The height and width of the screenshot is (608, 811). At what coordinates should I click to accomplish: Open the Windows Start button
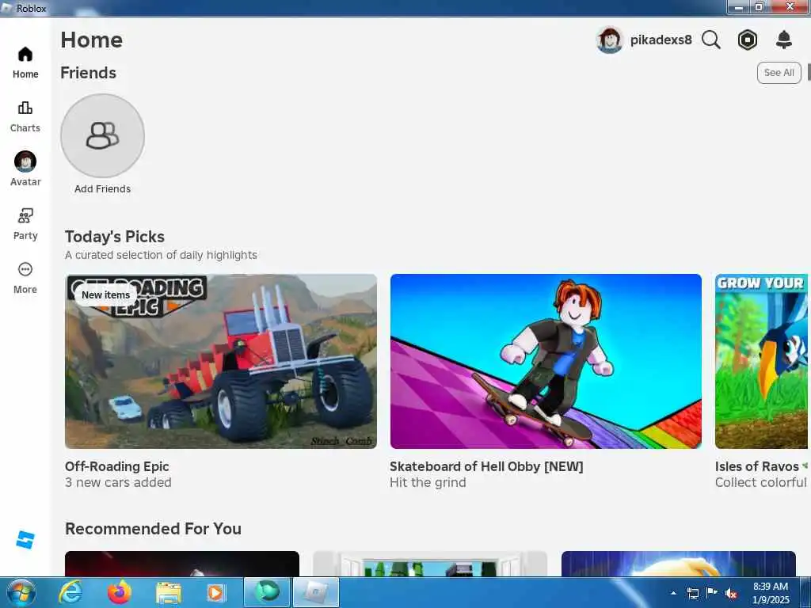(x=21, y=592)
